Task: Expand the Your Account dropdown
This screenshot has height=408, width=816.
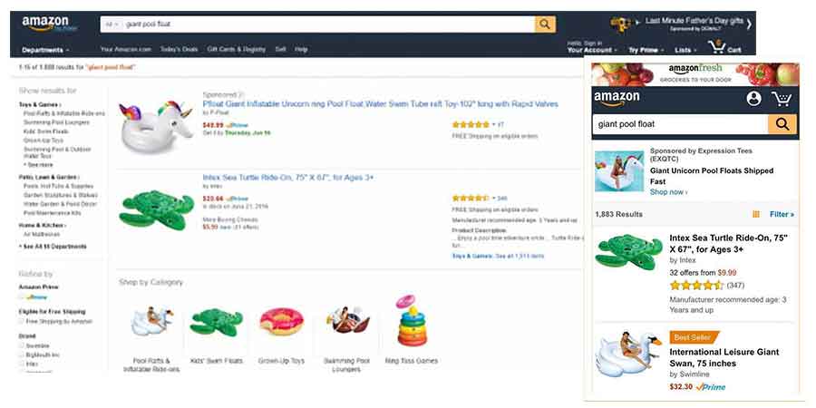Action: [591, 50]
